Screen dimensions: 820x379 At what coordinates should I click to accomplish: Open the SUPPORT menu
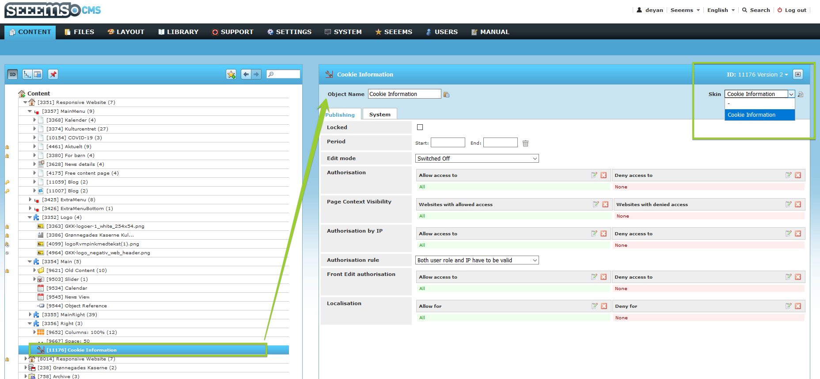(233, 32)
